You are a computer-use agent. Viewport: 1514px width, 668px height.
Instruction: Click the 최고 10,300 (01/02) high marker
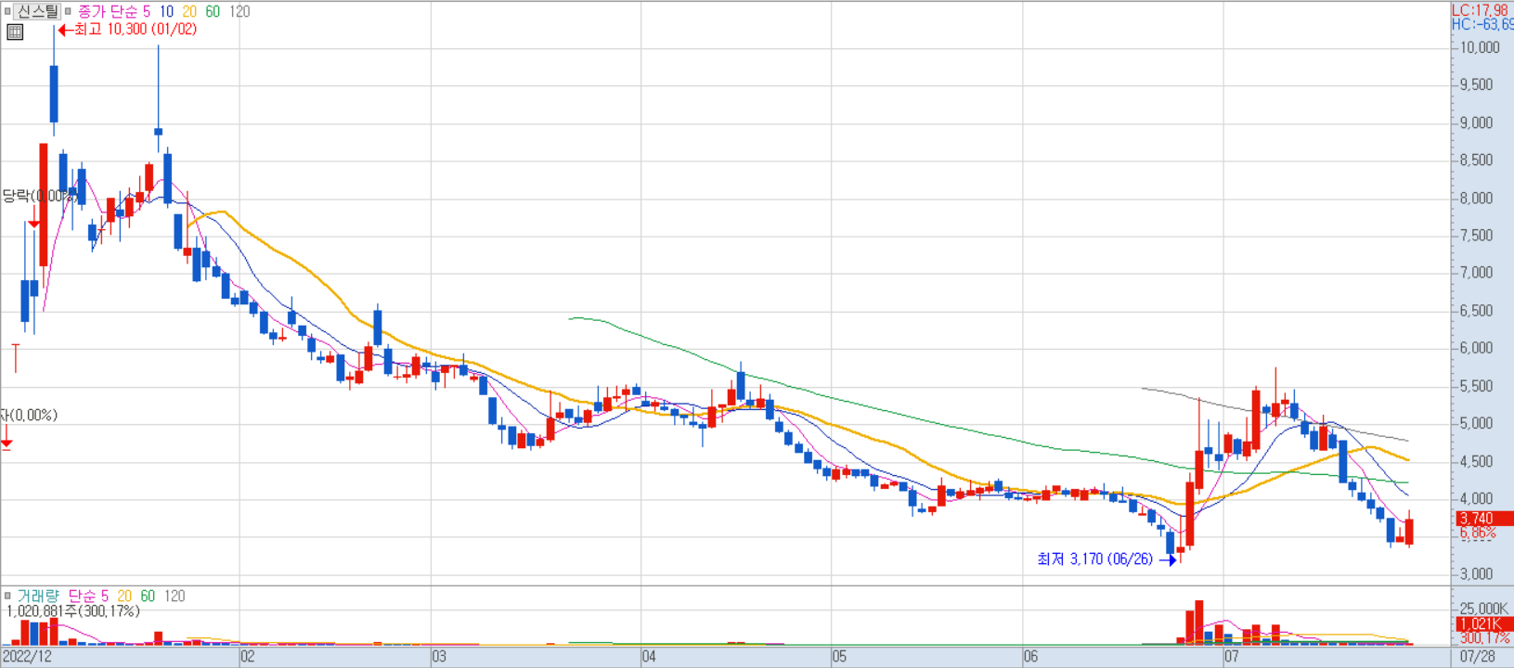(x=127, y=30)
